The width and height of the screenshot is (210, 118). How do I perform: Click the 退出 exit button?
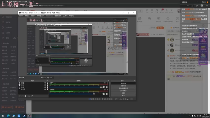click(123, 95)
